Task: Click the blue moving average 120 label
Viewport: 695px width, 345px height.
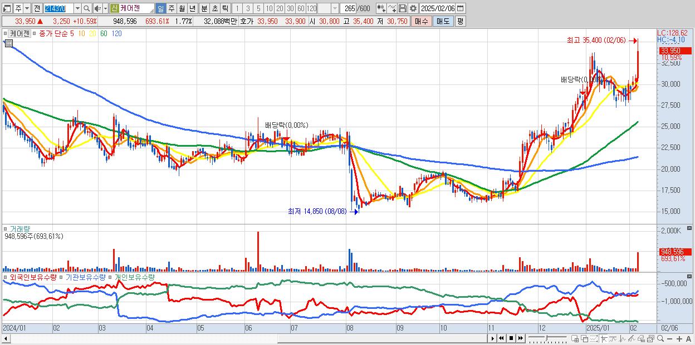Action: click(x=117, y=33)
